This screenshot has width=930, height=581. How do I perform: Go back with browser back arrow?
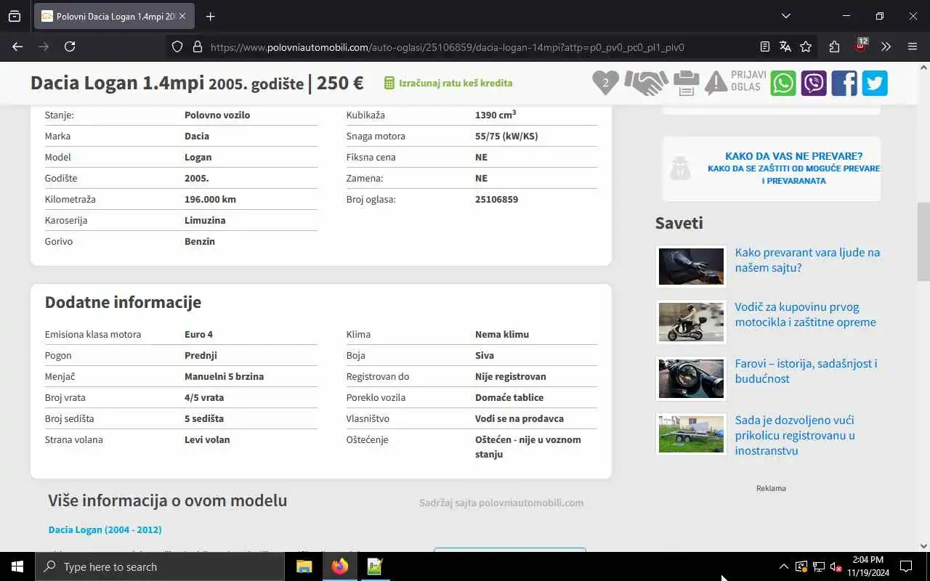point(17,46)
